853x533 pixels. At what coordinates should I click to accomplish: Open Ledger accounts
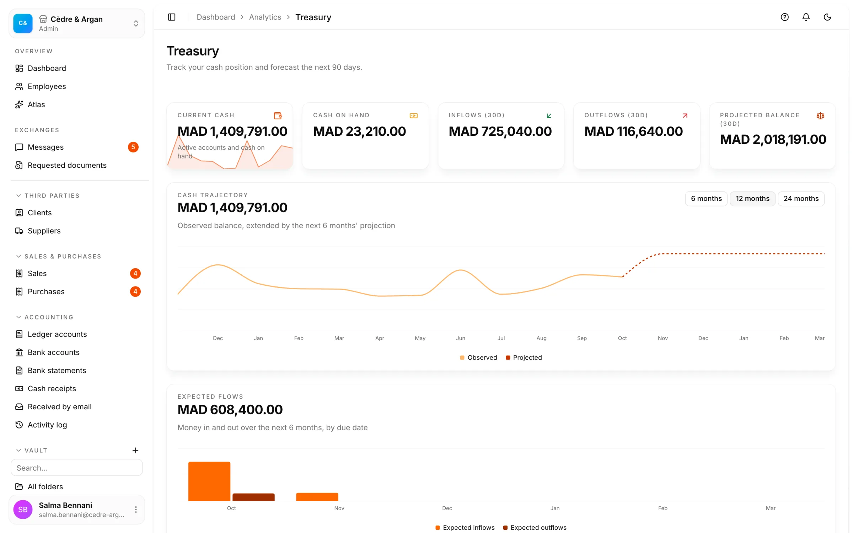click(x=77, y=334)
